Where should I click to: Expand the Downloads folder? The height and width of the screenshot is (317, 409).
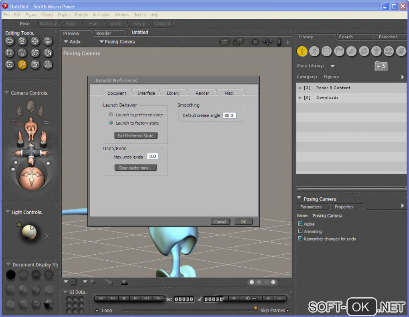(x=300, y=98)
